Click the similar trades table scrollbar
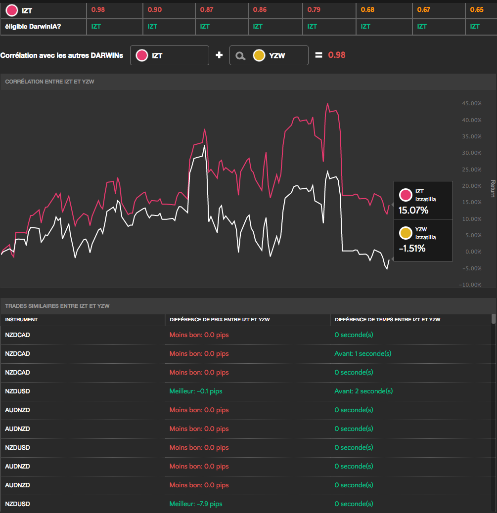 coord(493,319)
